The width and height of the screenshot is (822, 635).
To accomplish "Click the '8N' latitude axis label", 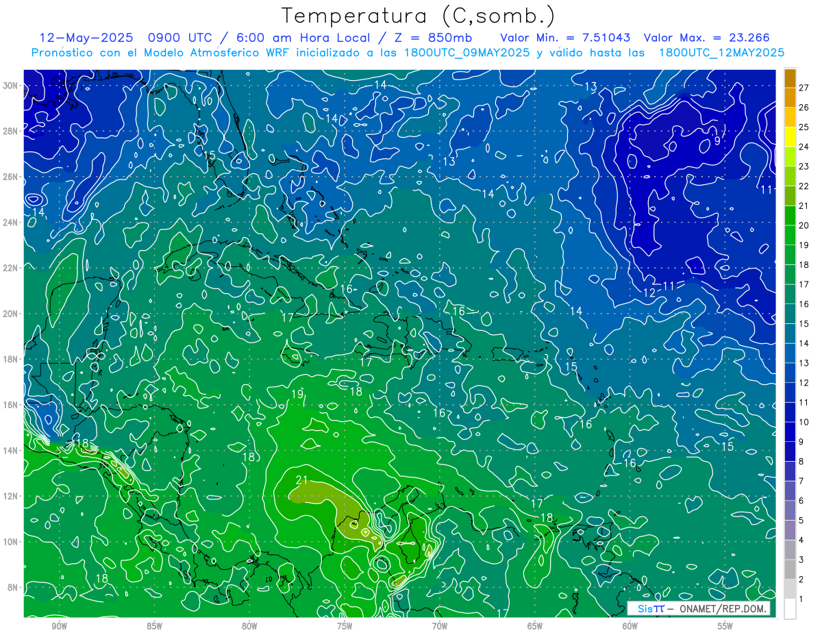I will (12, 587).
